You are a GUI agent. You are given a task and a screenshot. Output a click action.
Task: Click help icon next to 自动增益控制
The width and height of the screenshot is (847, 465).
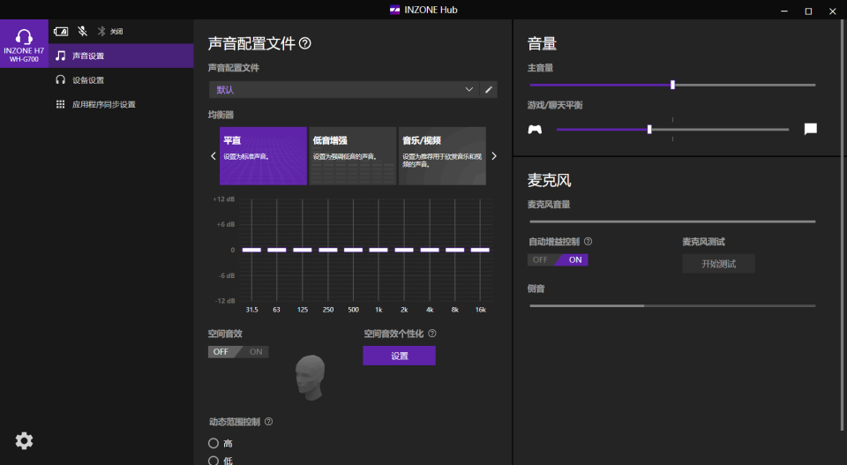click(x=588, y=242)
